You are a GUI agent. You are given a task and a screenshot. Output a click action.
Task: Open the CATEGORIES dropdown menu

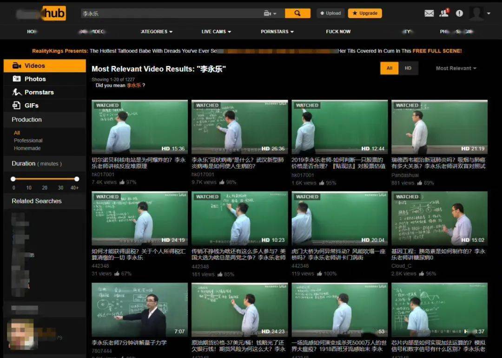point(156,32)
